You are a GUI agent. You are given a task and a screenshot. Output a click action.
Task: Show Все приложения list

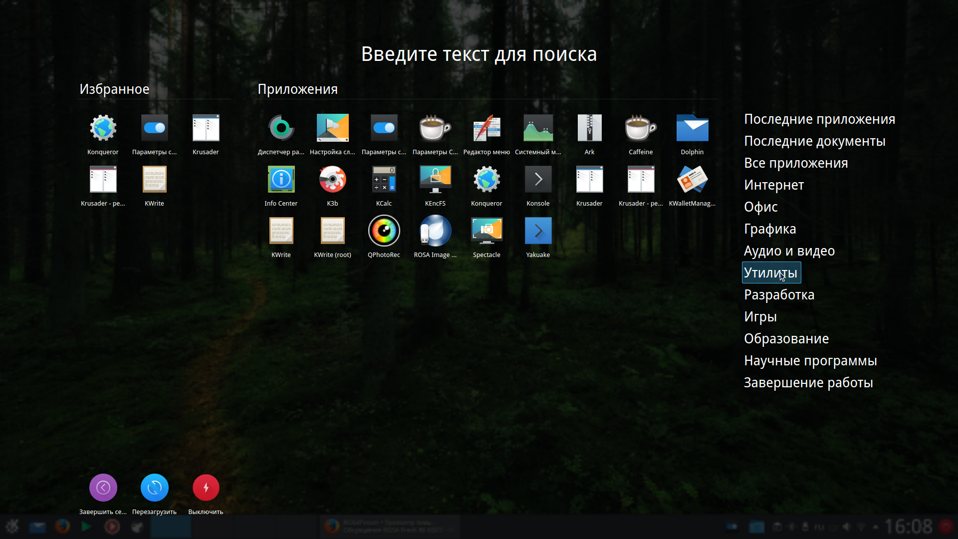point(796,163)
